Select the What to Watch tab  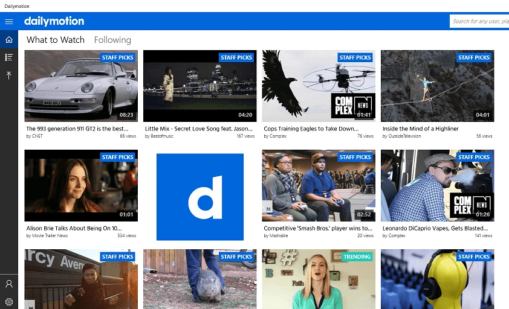(x=56, y=40)
